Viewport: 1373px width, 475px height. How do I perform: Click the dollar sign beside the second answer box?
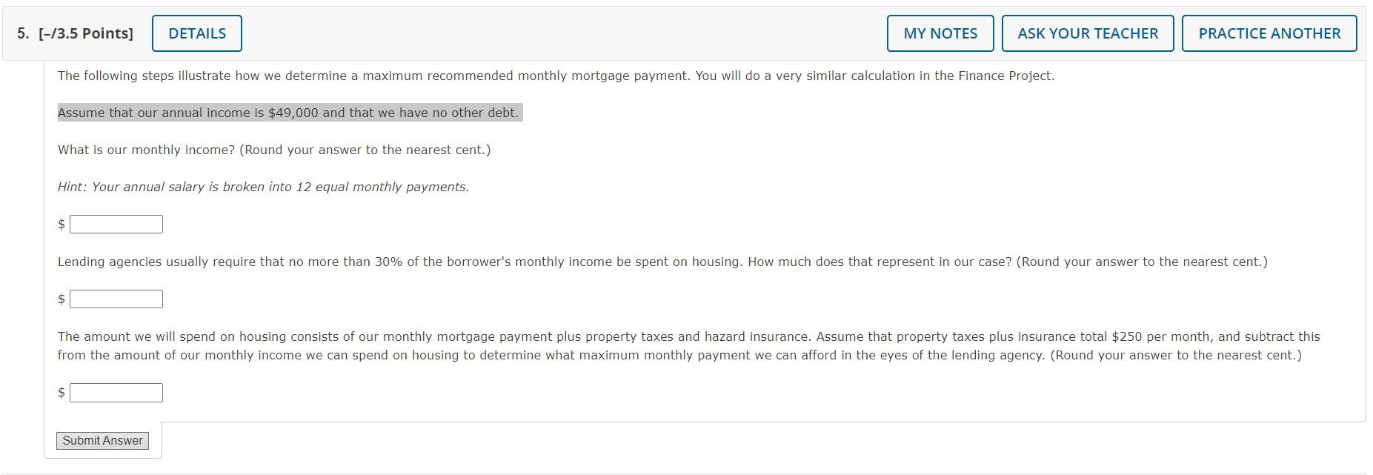click(60, 299)
